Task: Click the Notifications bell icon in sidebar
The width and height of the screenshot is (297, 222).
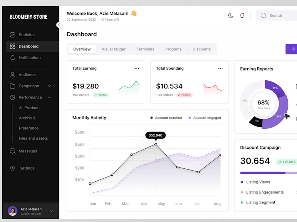Action: click(x=13, y=58)
